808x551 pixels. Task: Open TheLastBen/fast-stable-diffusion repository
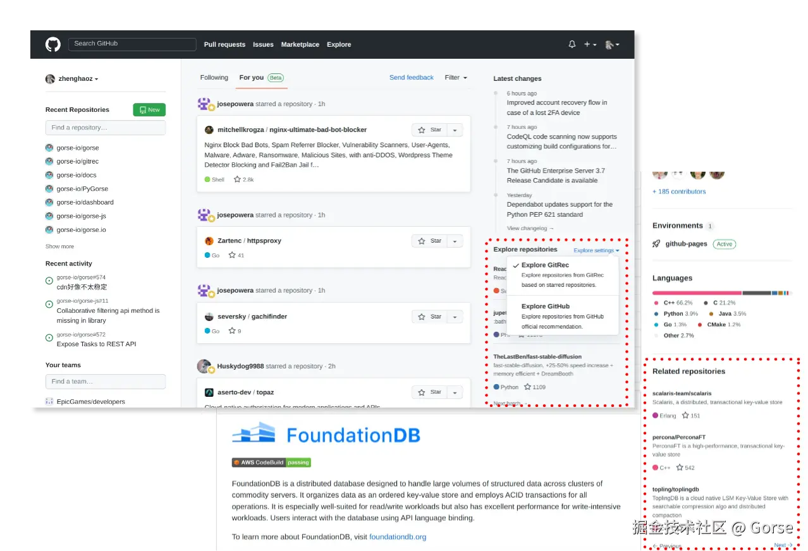[x=537, y=356]
